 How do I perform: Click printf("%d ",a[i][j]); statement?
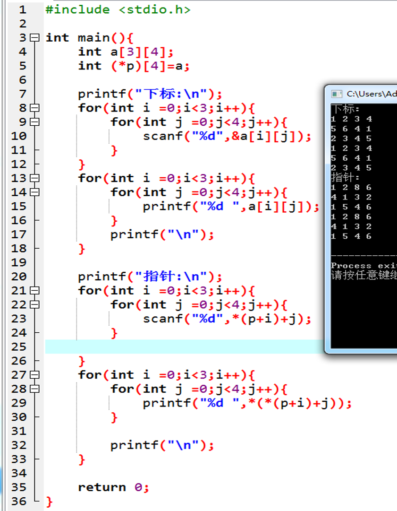[x=231, y=206]
